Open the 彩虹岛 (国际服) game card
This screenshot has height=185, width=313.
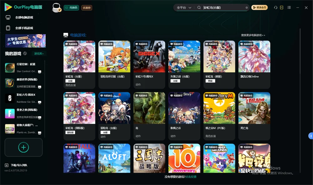79,116
